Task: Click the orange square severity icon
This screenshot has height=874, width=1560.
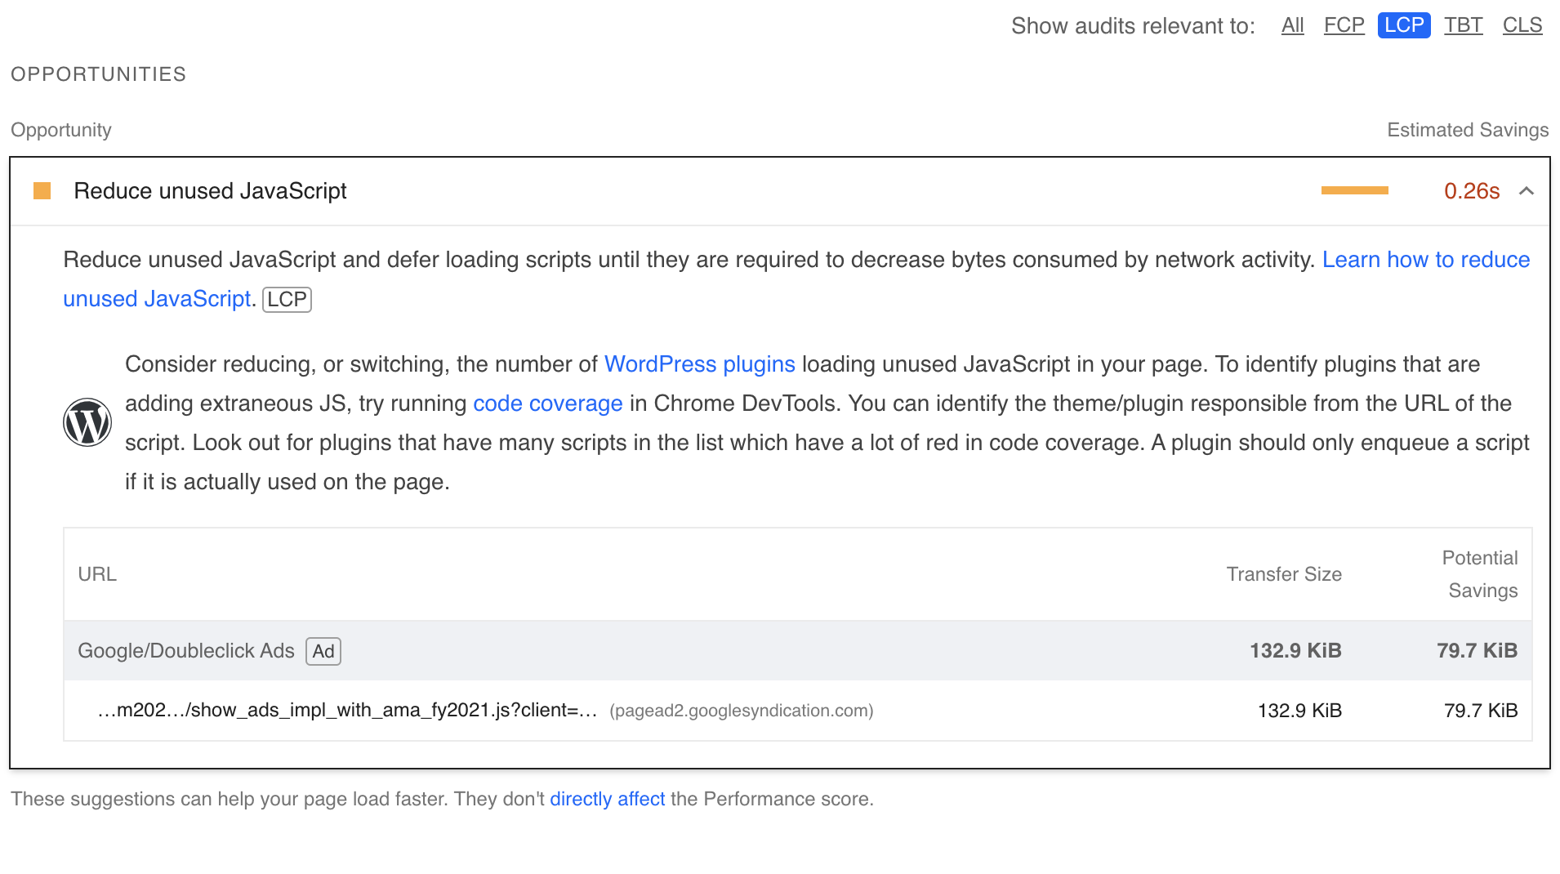Action: (42, 191)
